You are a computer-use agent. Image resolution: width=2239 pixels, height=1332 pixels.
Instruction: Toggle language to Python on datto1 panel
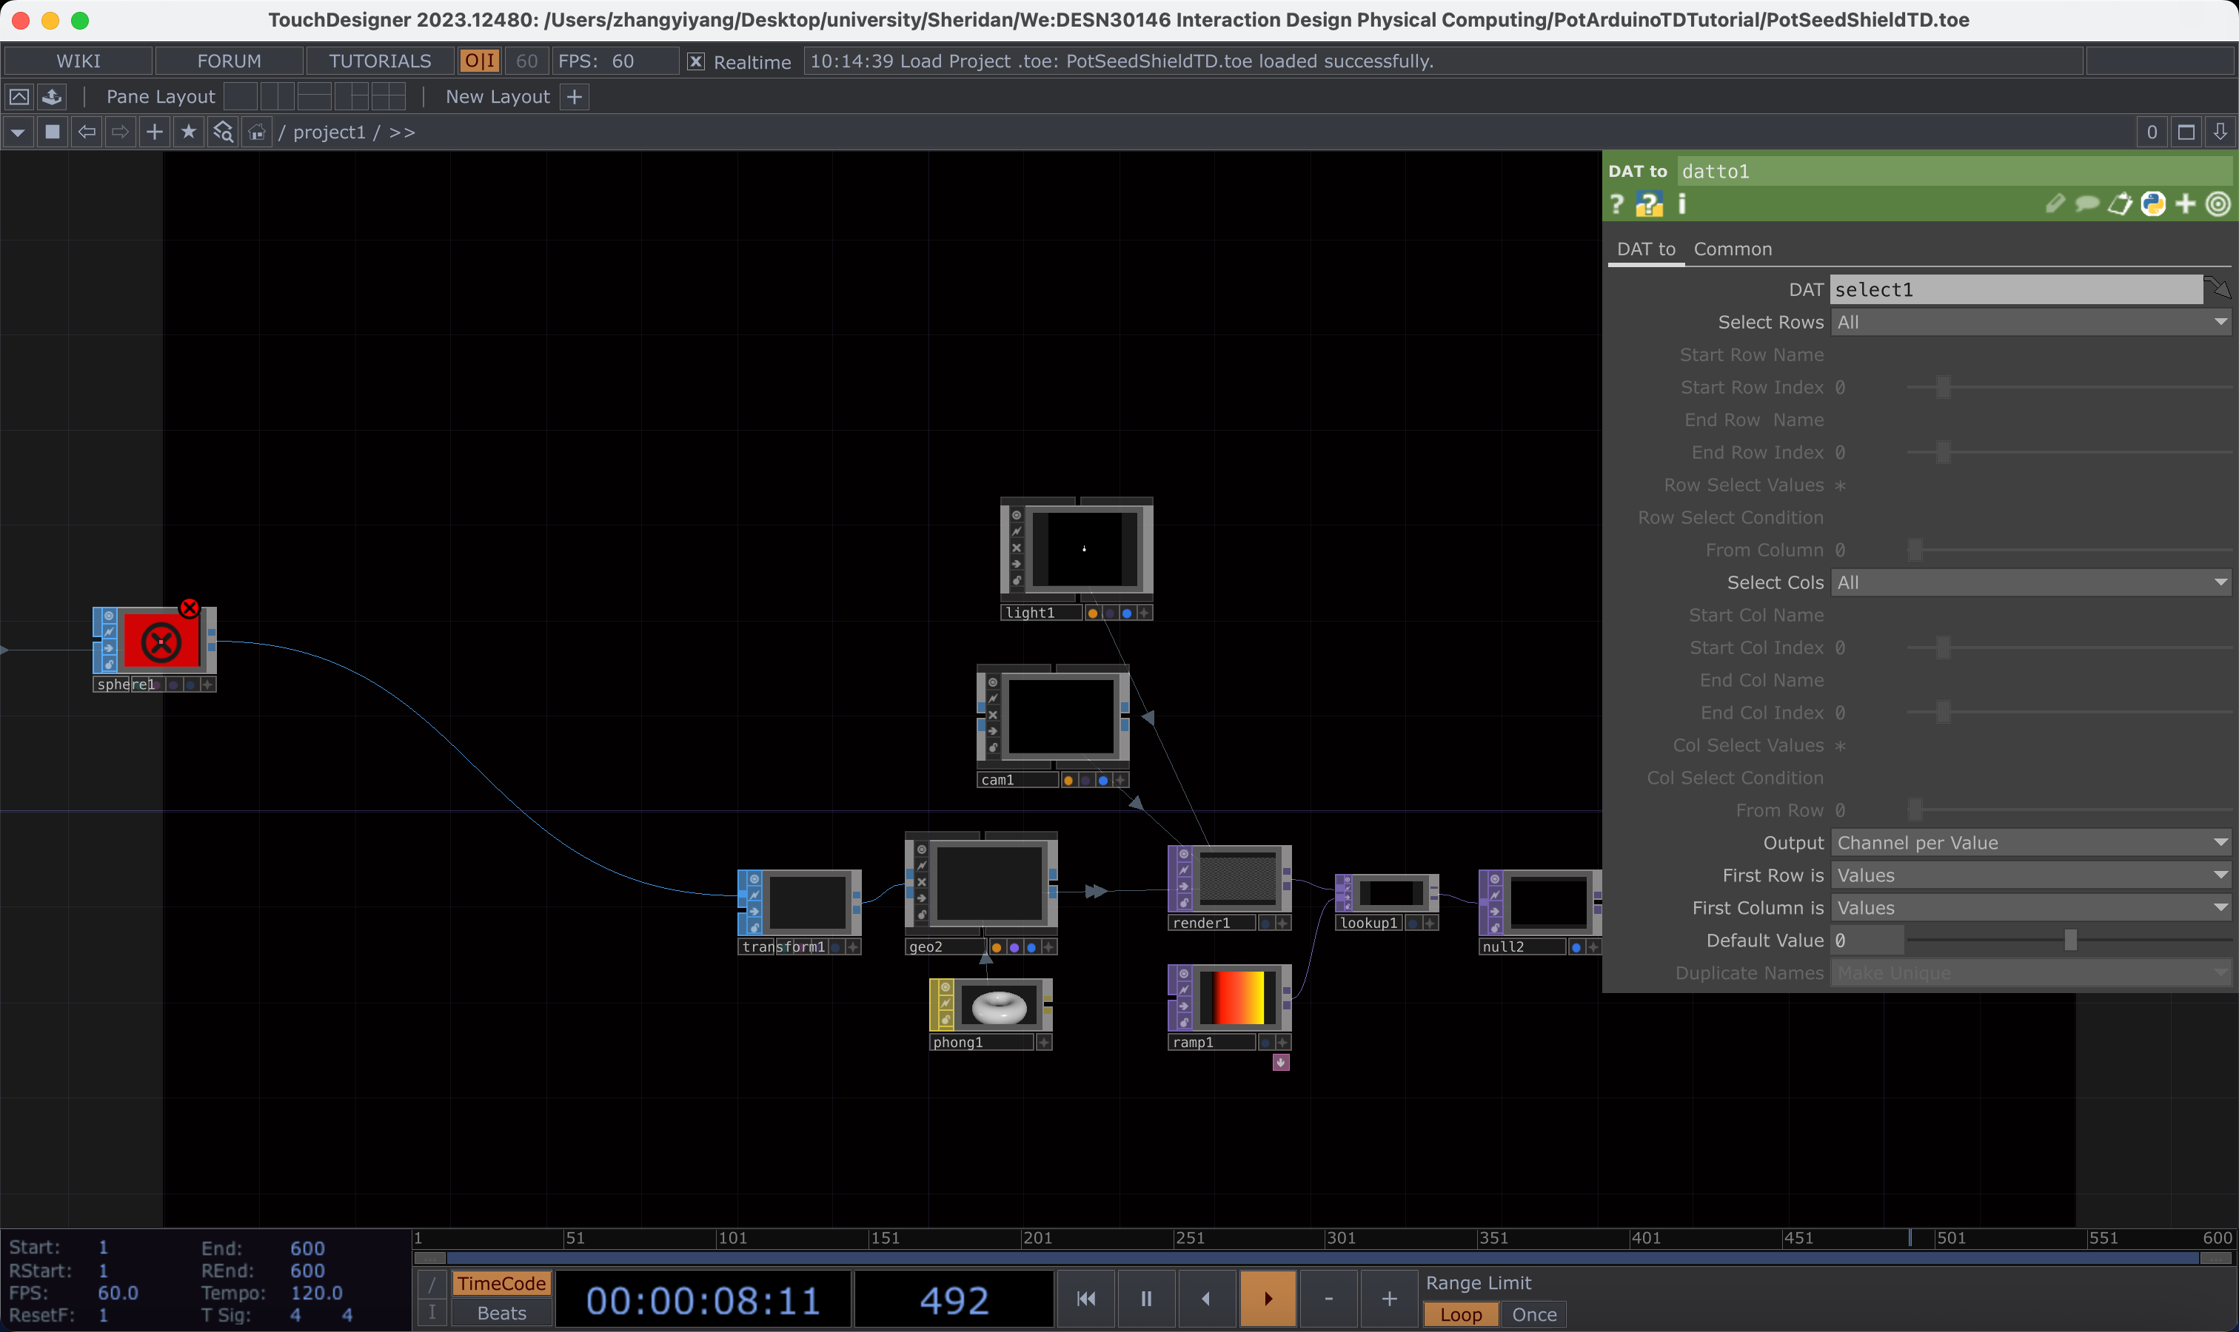click(2153, 203)
